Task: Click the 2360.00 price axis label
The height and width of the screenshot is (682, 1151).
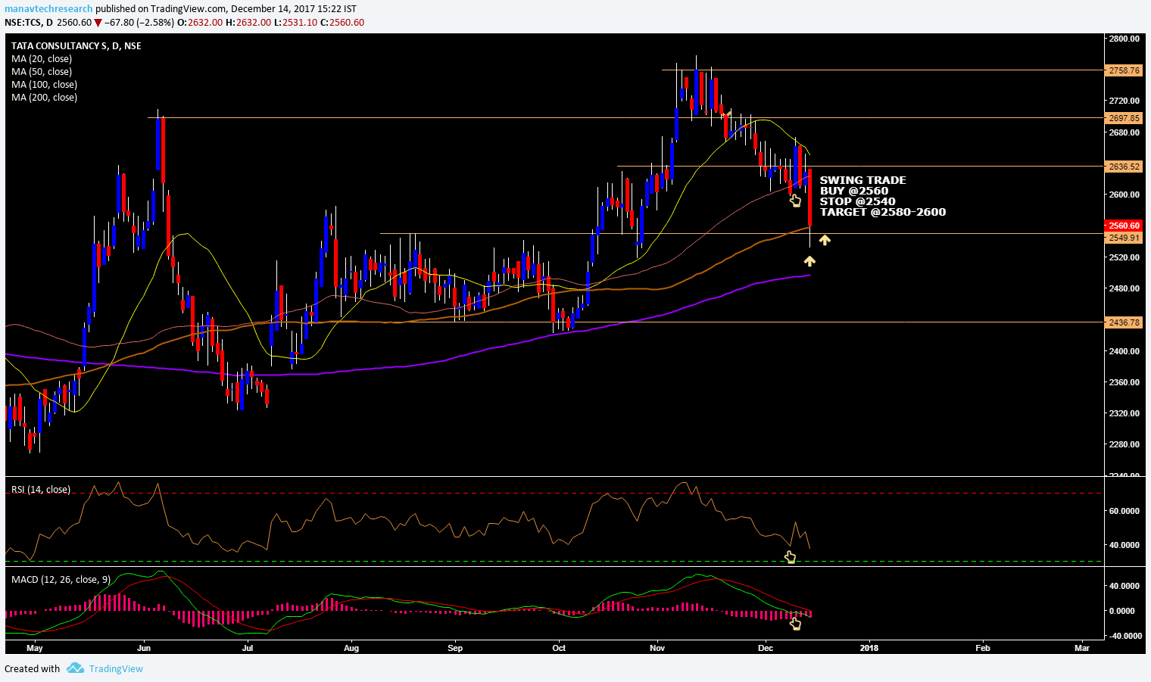Action: point(1124,382)
